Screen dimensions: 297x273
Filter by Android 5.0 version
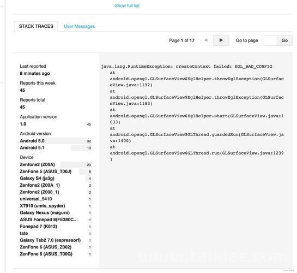point(56,141)
